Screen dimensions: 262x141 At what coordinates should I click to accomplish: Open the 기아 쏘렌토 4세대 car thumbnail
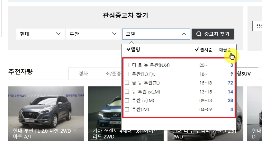pos(105,113)
